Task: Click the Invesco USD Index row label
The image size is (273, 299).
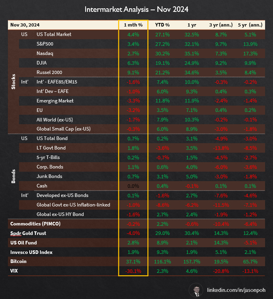Action: [31, 252]
